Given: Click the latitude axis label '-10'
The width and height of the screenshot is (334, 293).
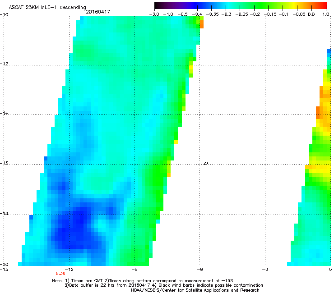Looking at the screenshot, I should click(4, 15).
